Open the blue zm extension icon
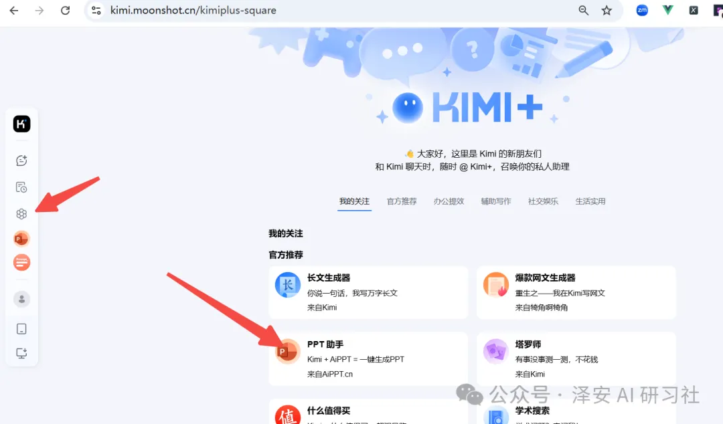This screenshot has height=424, width=723. coord(642,10)
